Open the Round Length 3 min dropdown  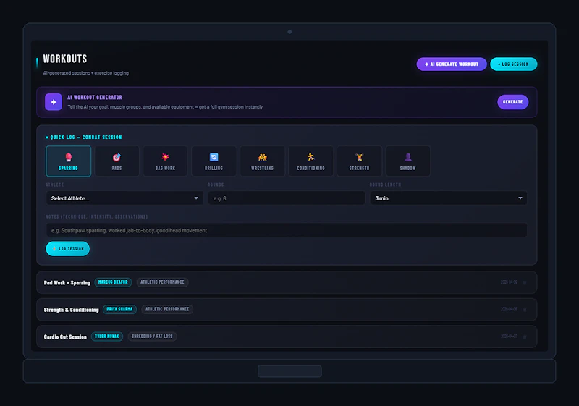click(449, 198)
